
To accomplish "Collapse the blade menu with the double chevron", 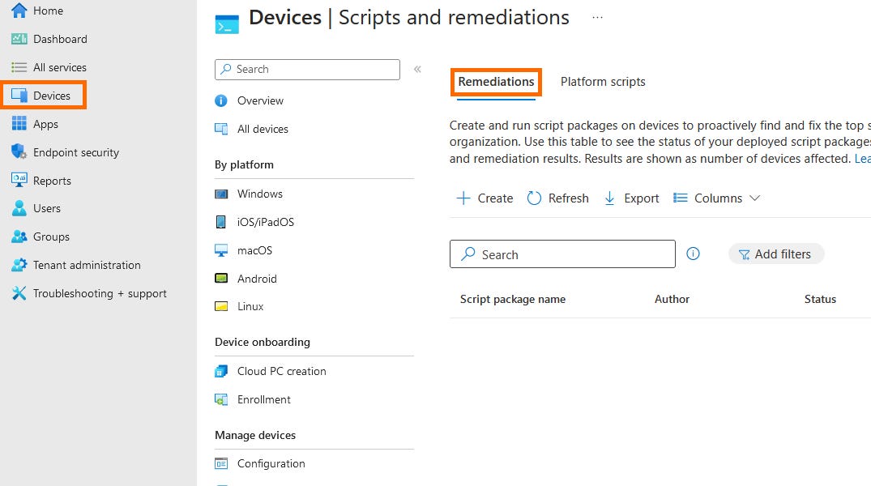I will pyautogui.click(x=417, y=69).
